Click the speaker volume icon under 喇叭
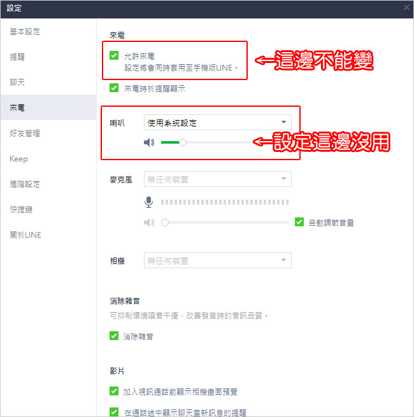The height and width of the screenshot is (417, 414). point(149,142)
